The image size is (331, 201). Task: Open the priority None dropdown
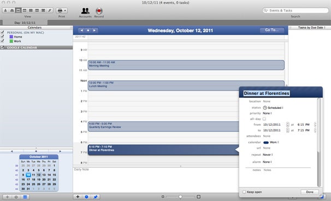click(267, 113)
